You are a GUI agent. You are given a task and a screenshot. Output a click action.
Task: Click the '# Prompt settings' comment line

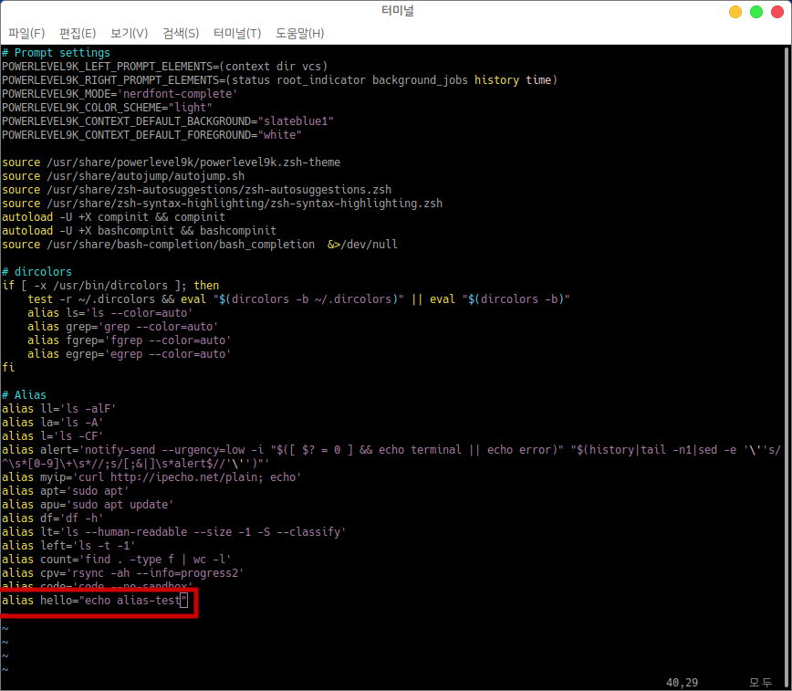point(56,53)
